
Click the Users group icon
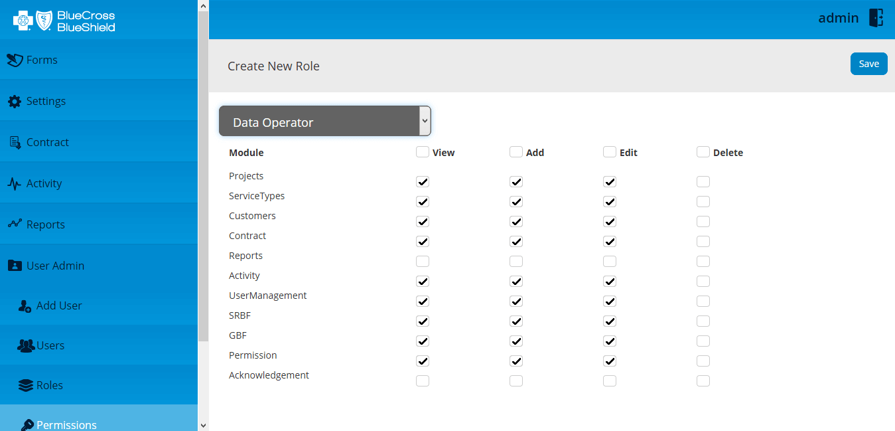25,346
